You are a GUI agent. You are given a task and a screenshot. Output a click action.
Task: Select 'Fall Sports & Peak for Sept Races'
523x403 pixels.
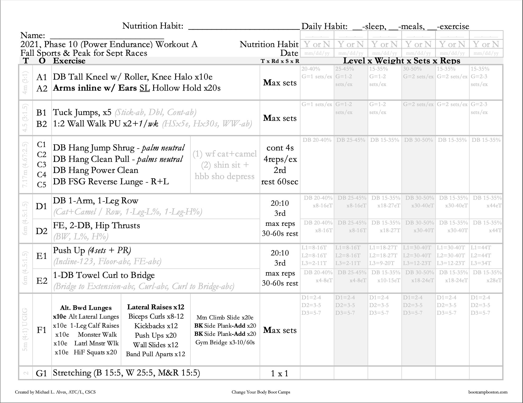click(84, 53)
